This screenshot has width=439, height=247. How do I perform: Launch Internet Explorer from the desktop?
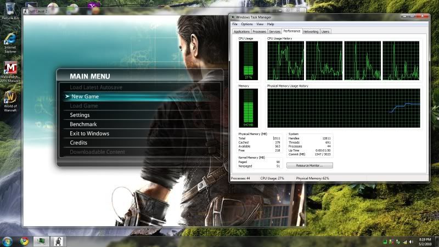(x=10, y=43)
